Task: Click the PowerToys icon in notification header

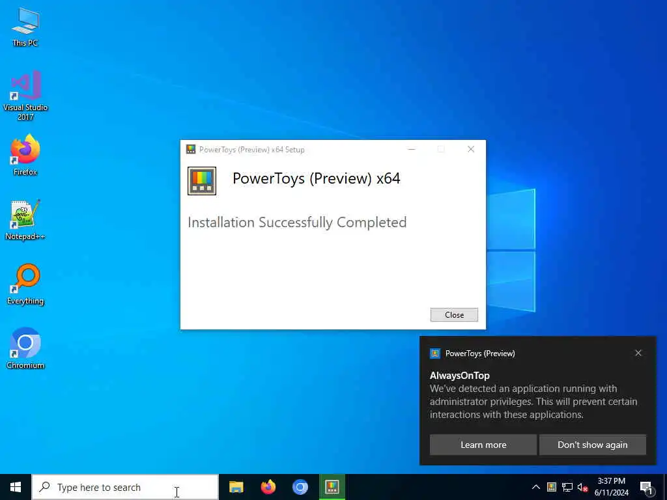Action: [x=434, y=354]
